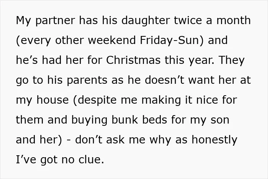The height and width of the screenshot is (179, 268).
Task: Click the word "weekend" in second line
Action: coord(112,40)
